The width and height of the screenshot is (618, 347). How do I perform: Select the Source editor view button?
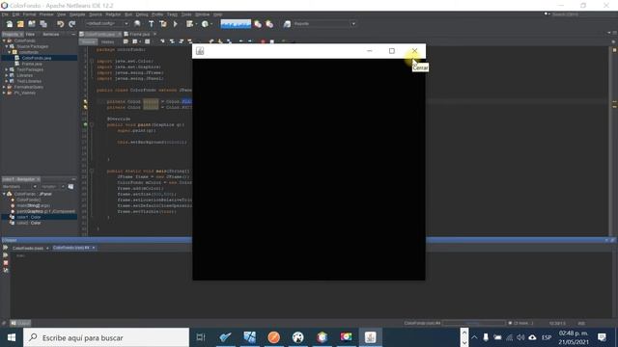point(88,41)
